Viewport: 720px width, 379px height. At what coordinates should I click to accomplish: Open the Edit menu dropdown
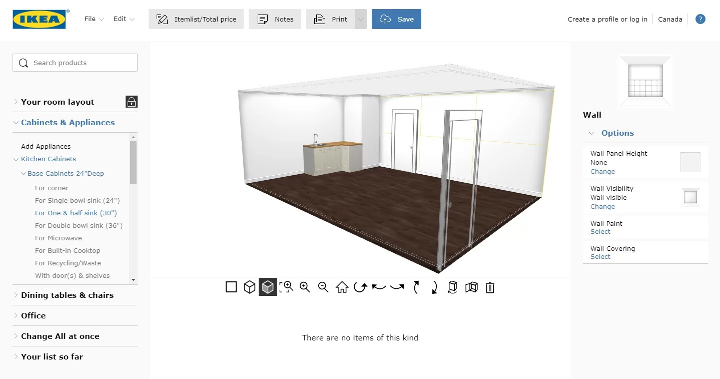tap(120, 19)
